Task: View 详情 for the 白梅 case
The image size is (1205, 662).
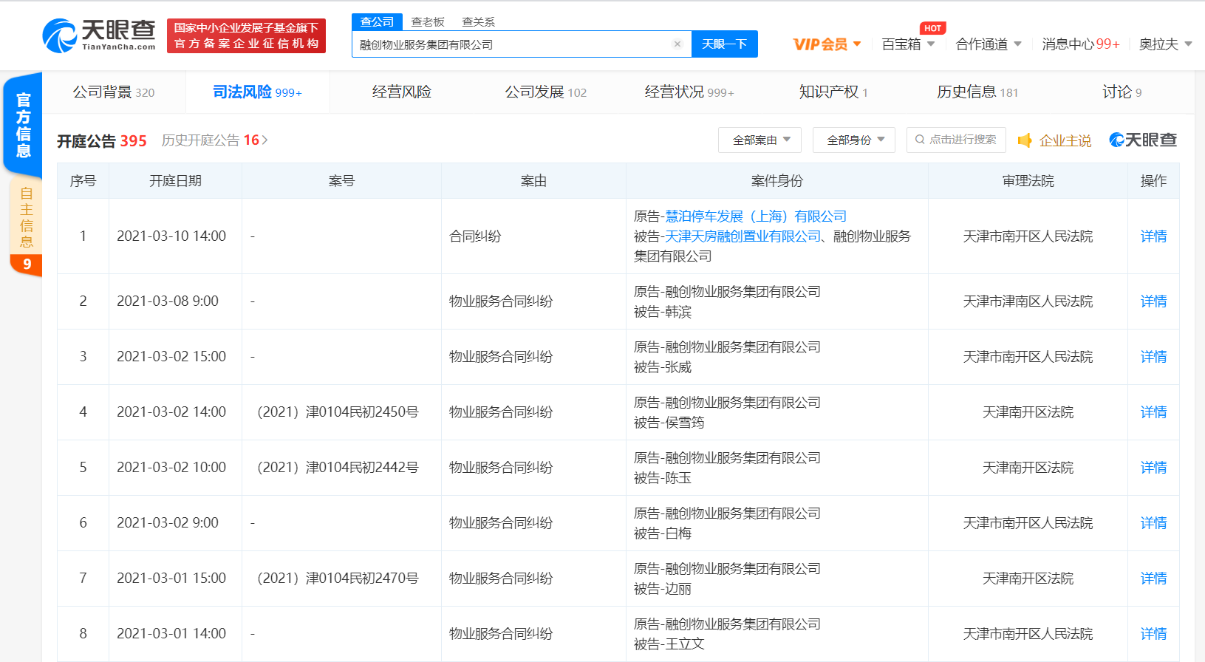Action: (x=1153, y=523)
